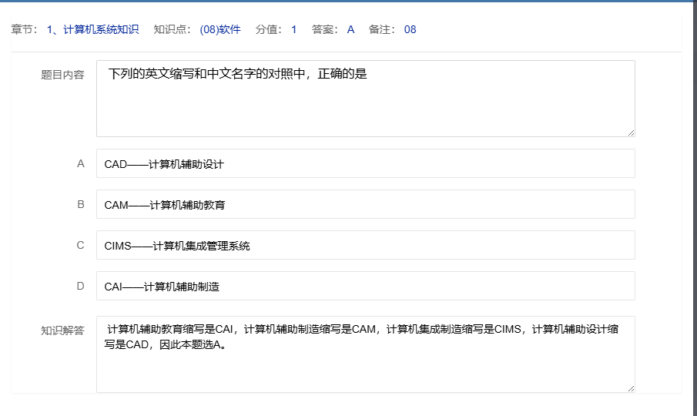
Task: Focus the 题目内容 question text area
Action: pos(365,99)
